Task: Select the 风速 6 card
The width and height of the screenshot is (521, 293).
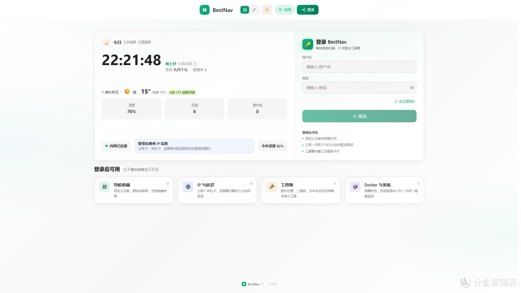Action: coord(194,108)
